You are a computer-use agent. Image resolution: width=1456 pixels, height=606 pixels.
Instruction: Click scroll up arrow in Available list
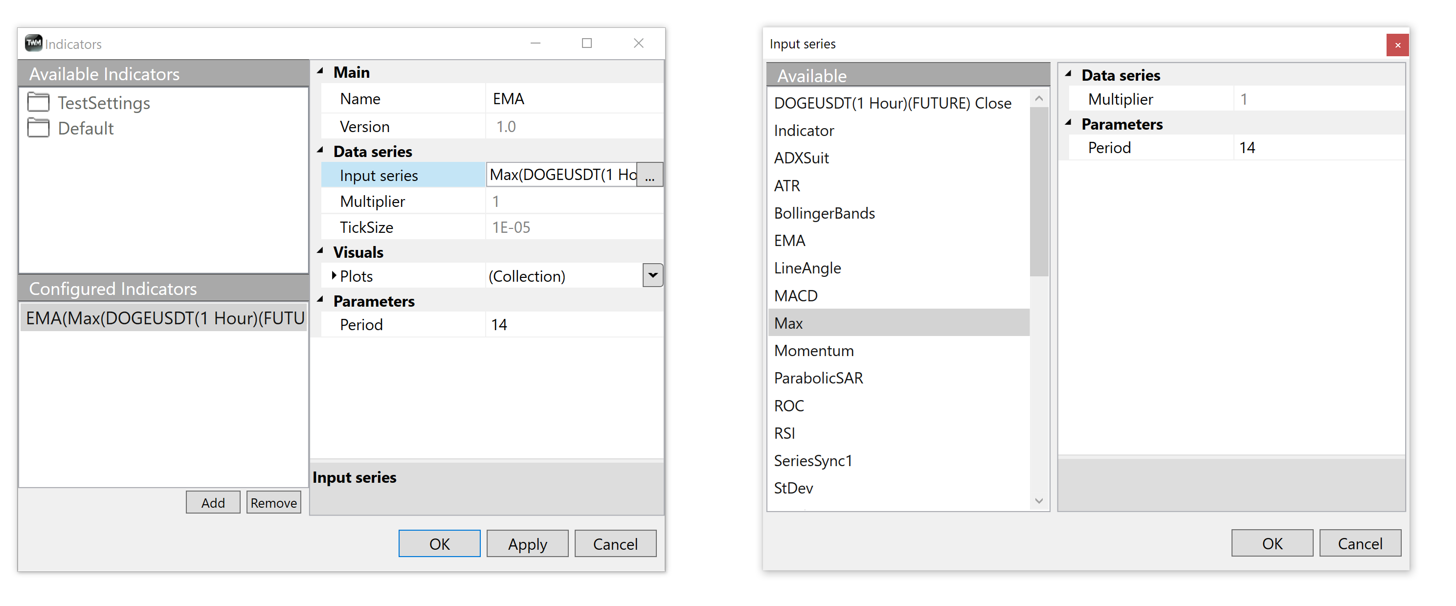1038,98
